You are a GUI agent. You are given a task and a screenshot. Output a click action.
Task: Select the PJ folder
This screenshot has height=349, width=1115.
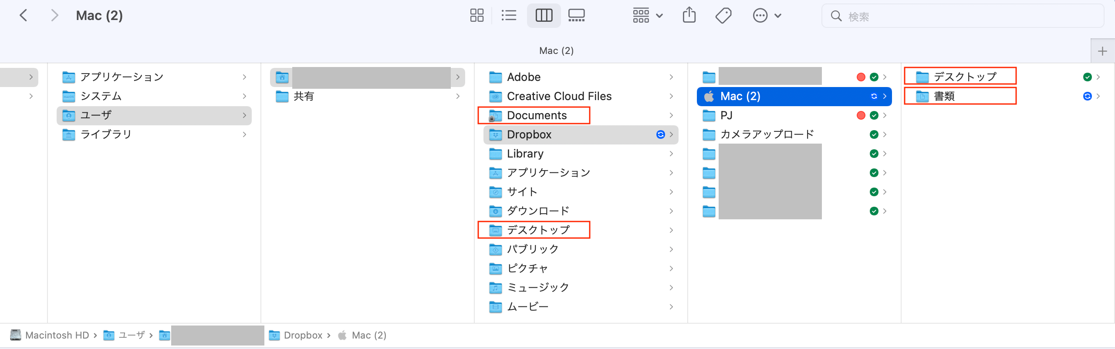[x=794, y=115]
